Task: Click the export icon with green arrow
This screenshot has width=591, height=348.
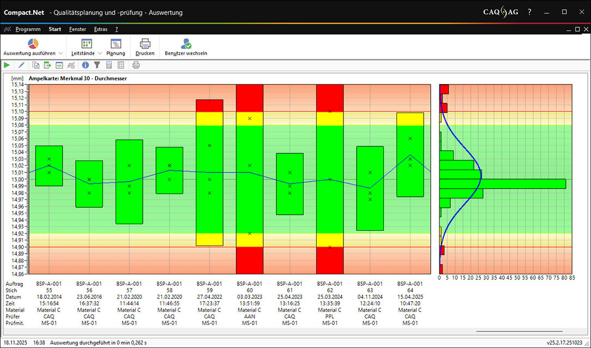Action: 47,65
